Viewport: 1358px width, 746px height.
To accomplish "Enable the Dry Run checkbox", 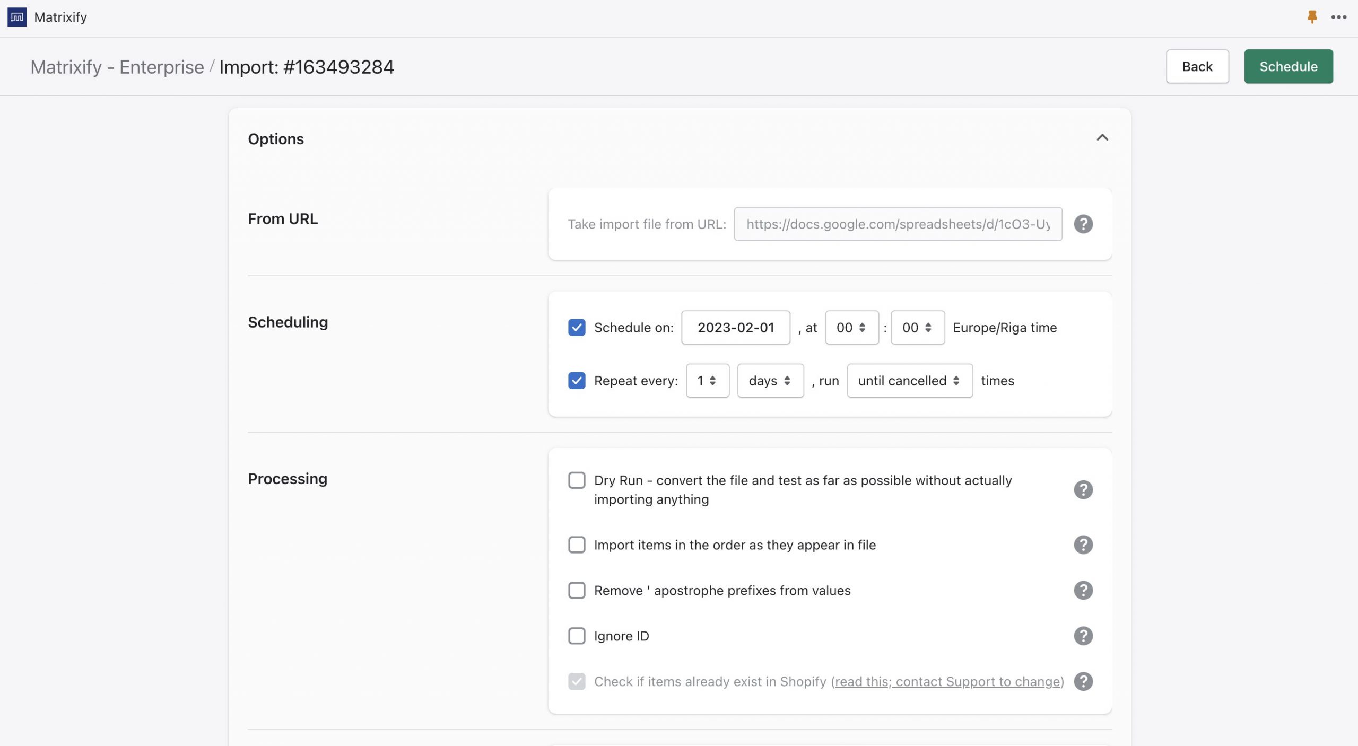I will (577, 480).
